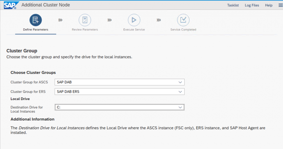283x149 pixels.
Task: Click the Service Completed step label
Action: click(x=183, y=29)
